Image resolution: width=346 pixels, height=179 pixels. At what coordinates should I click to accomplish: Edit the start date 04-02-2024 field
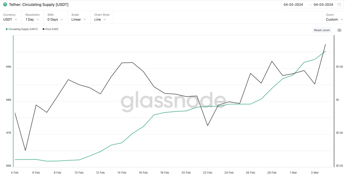click(294, 5)
